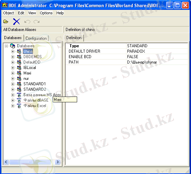The width and height of the screenshot is (191, 174).
Task: Switch to the Configuration tab
Action: [36, 38]
